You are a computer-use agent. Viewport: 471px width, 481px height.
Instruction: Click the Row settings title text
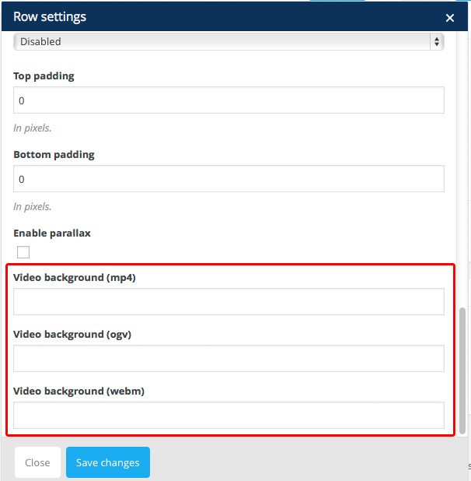(x=50, y=16)
